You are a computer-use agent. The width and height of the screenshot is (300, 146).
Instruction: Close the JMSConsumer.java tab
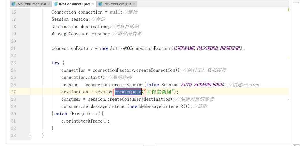48,4
